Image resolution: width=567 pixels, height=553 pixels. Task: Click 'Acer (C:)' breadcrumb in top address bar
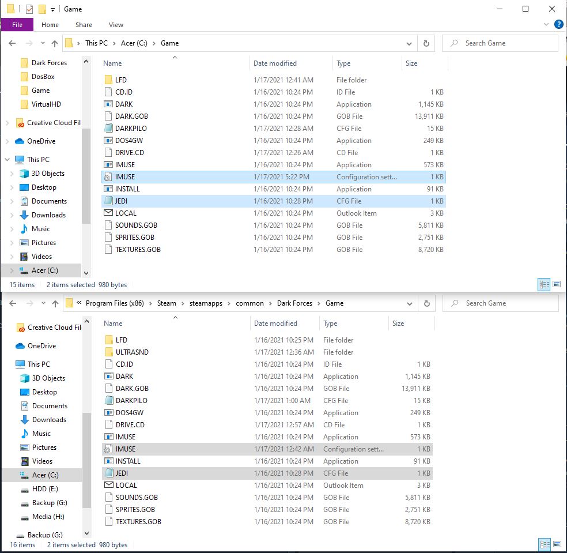(134, 43)
